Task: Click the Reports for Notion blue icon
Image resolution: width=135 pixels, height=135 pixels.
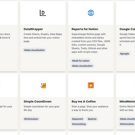Action: [91, 13]
